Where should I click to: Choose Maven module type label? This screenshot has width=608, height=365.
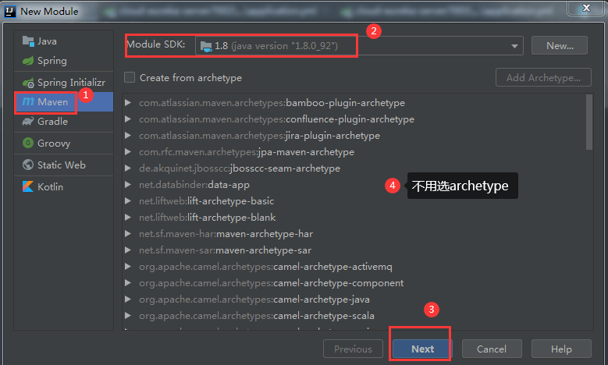(x=53, y=102)
